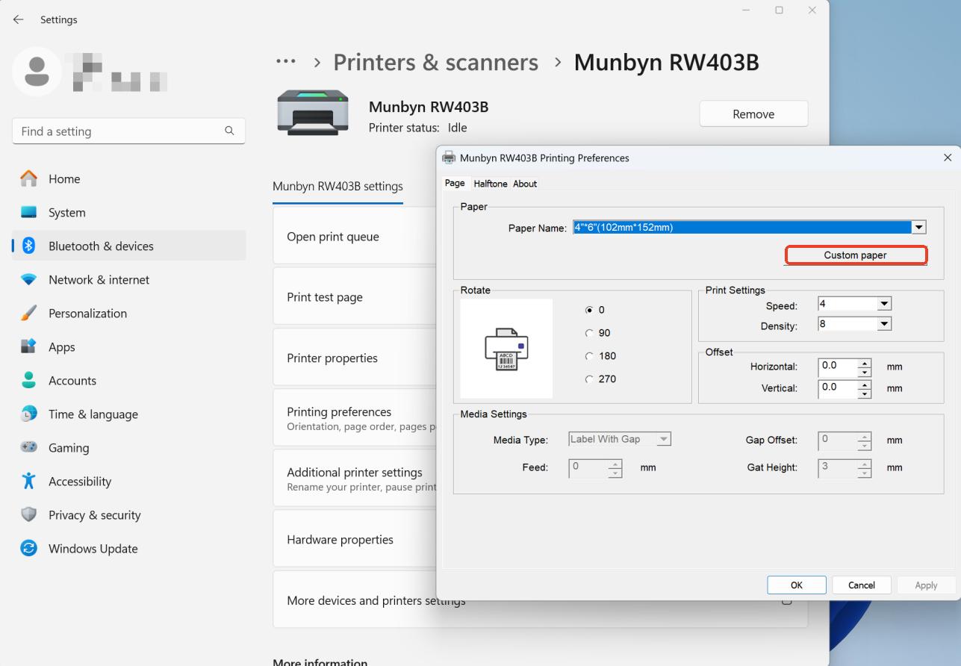Click the Find a setting search box

point(128,131)
